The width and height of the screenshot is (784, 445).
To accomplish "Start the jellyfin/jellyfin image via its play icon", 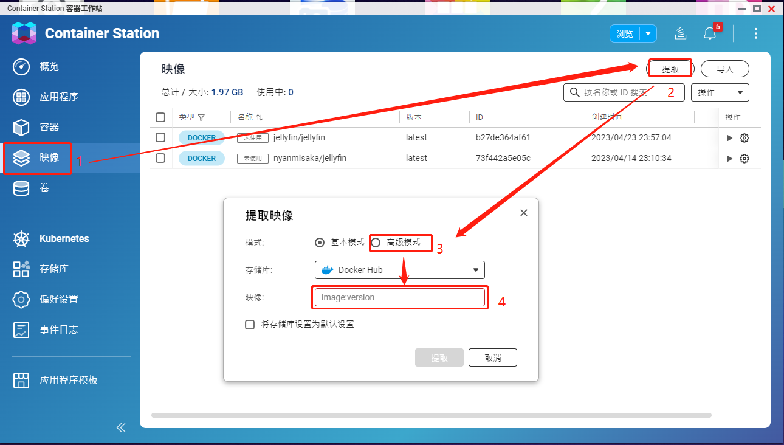I will pos(729,137).
